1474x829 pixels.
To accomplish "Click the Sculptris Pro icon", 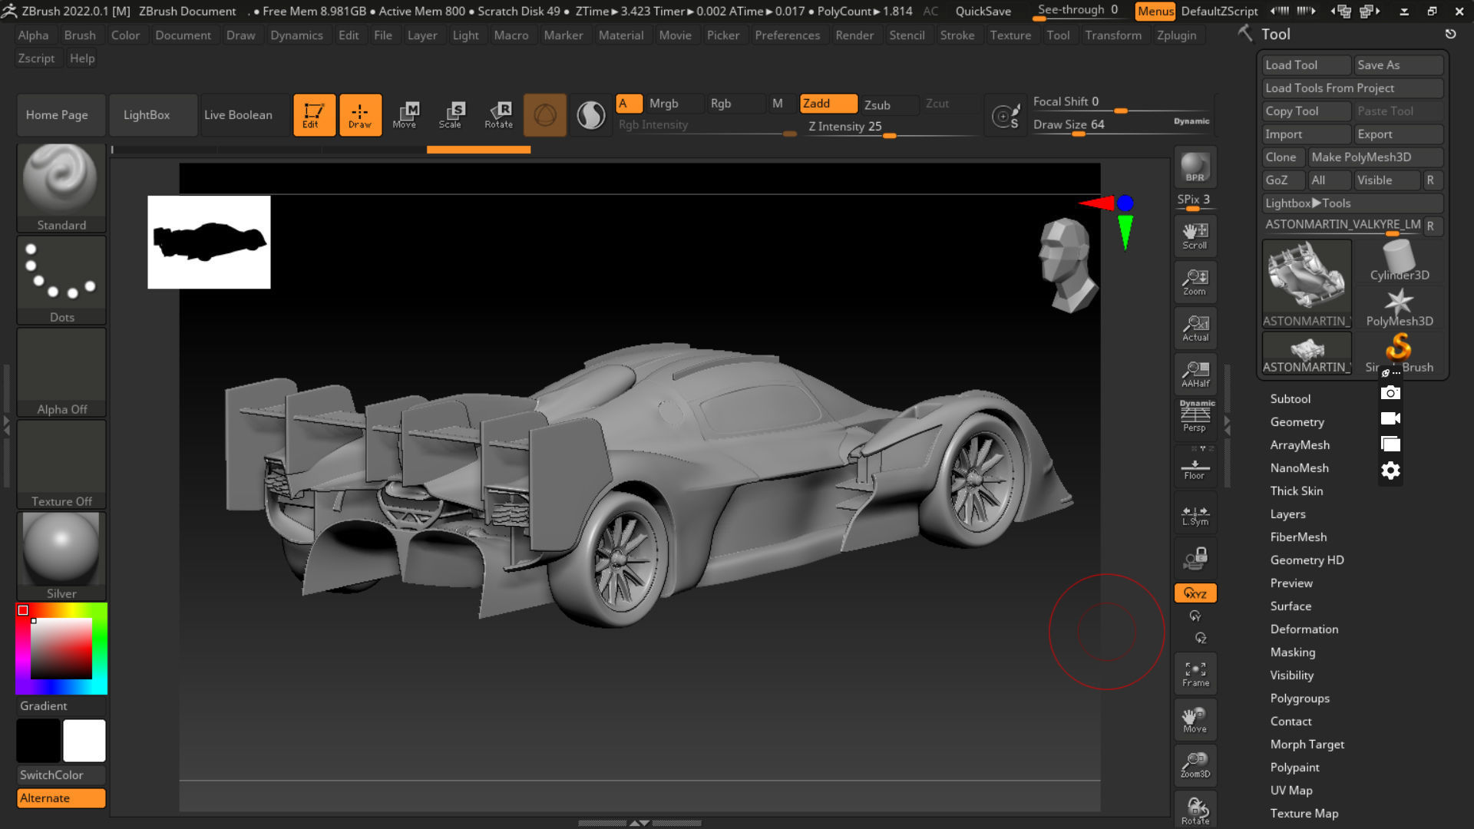I will 590,115.
